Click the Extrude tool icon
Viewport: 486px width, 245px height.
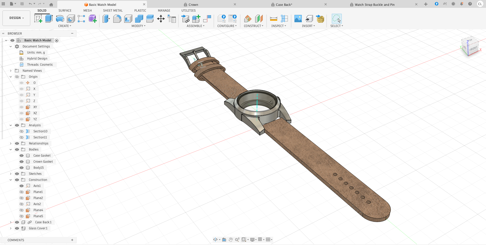(x=49, y=19)
